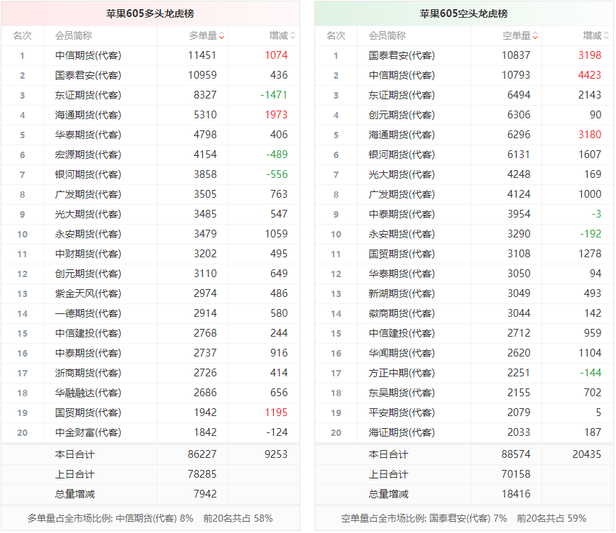Click change value -1471
This screenshot has height=533, width=616.
tap(274, 95)
